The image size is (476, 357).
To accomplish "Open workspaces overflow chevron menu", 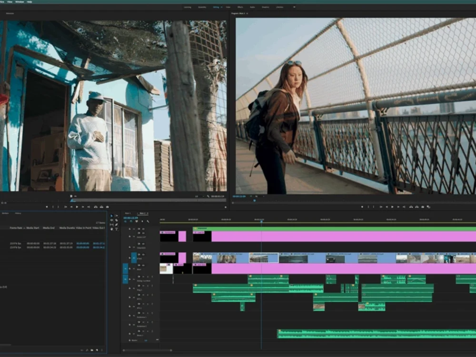I will coord(294,7).
